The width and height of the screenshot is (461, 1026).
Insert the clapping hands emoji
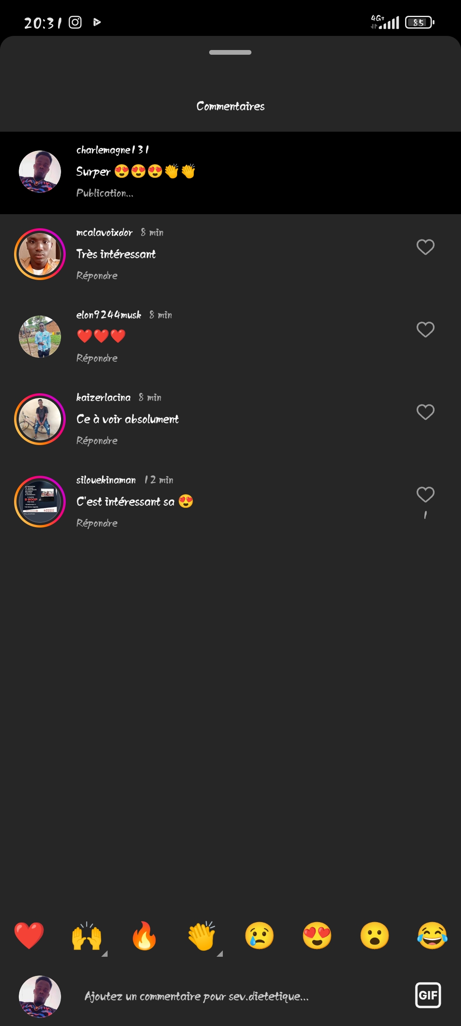202,935
